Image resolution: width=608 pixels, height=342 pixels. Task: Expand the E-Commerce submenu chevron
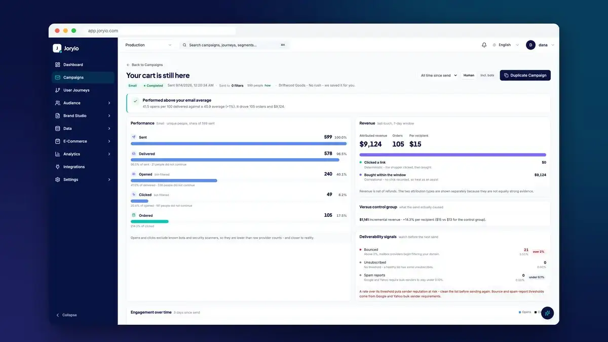pyautogui.click(x=109, y=141)
